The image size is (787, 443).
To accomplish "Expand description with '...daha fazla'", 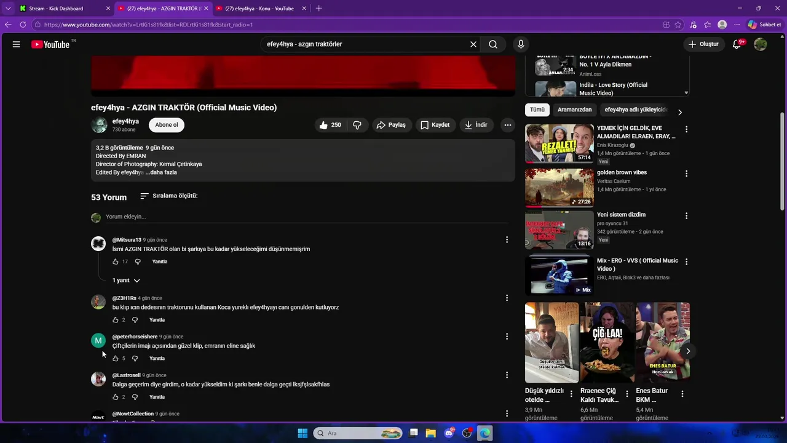I will tap(162, 172).
